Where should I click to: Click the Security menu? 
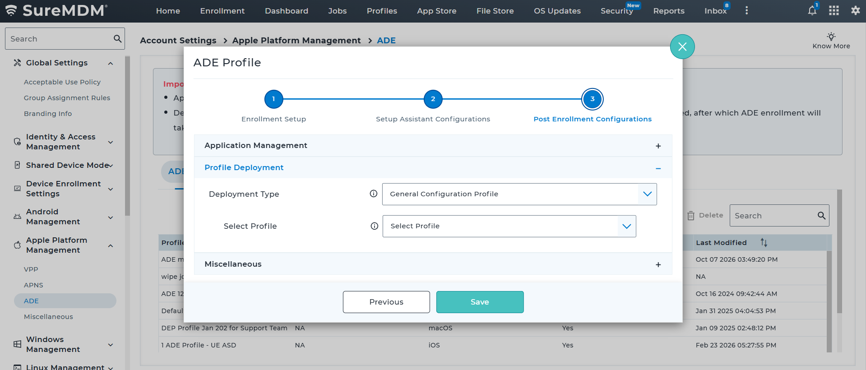point(617,11)
